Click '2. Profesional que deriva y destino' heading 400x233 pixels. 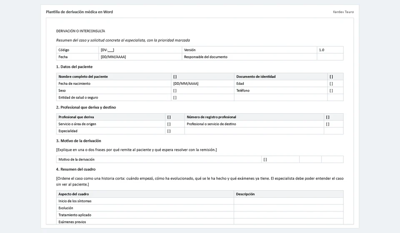tap(86, 107)
